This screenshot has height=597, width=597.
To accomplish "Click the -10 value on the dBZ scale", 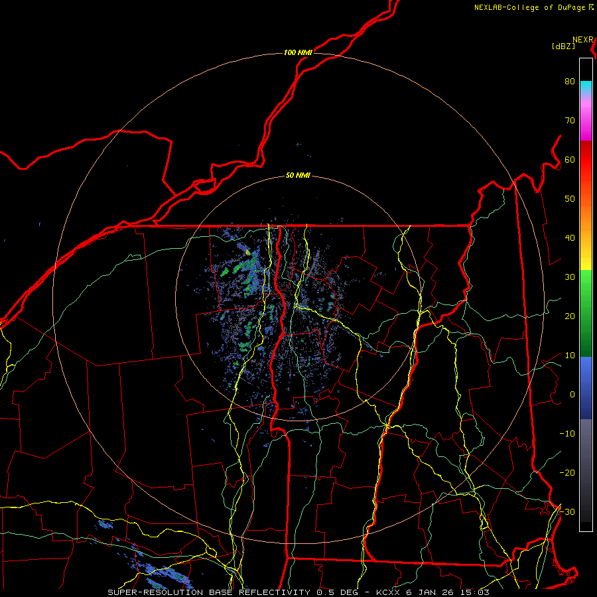I will [x=567, y=434].
